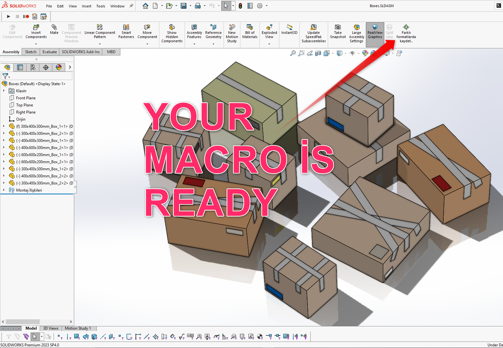Click the Print icon
This screenshot has width=503, height=348.
point(198,6)
